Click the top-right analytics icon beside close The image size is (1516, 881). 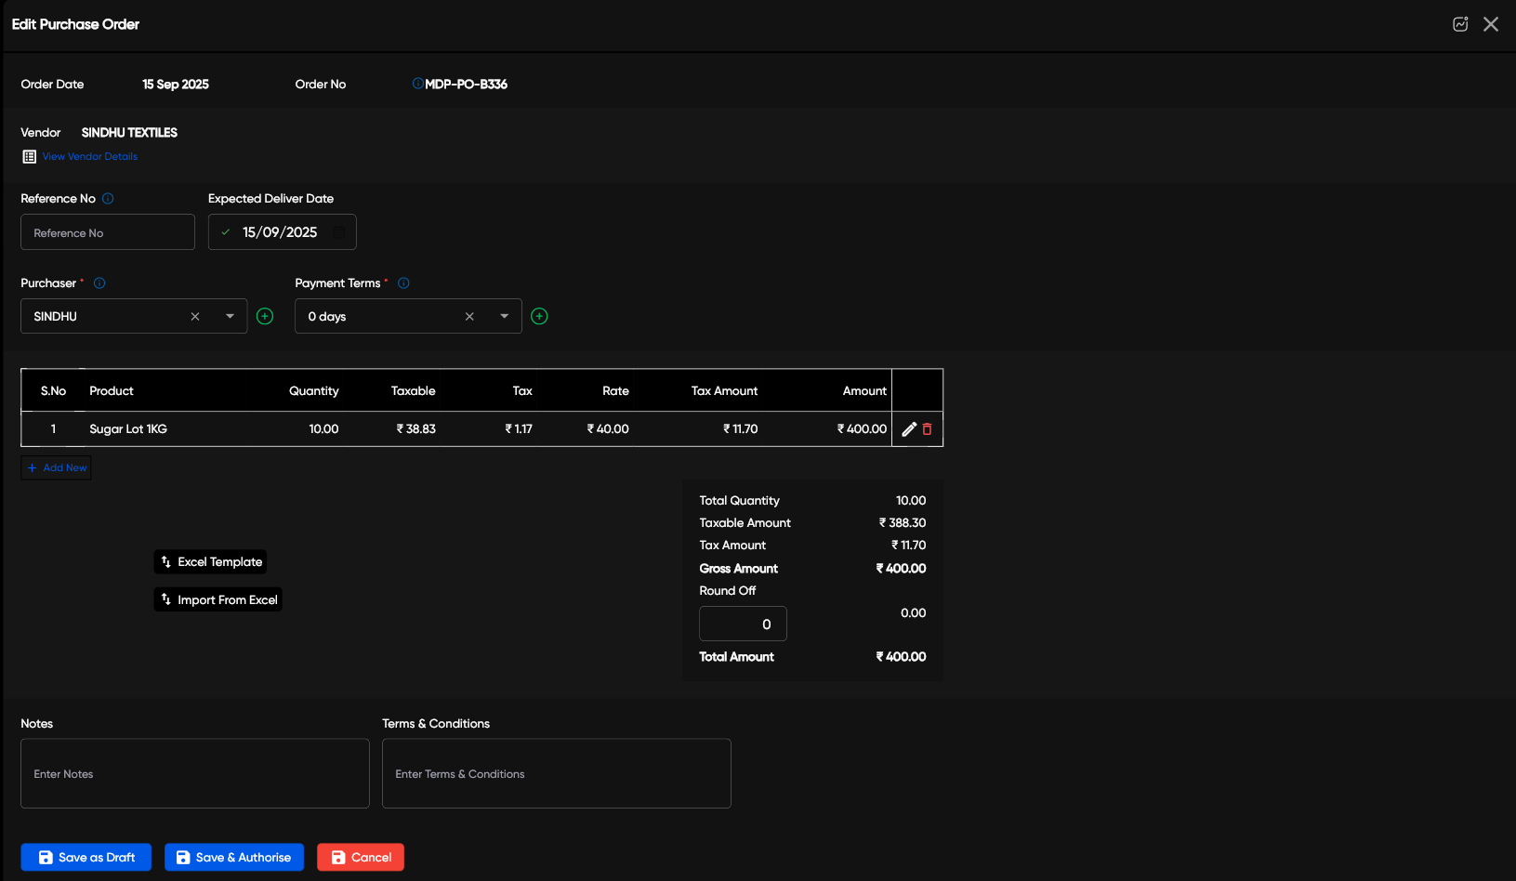(1460, 24)
